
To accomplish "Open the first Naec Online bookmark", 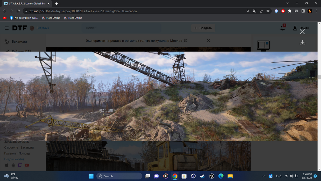I will click(x=51, y=18).
